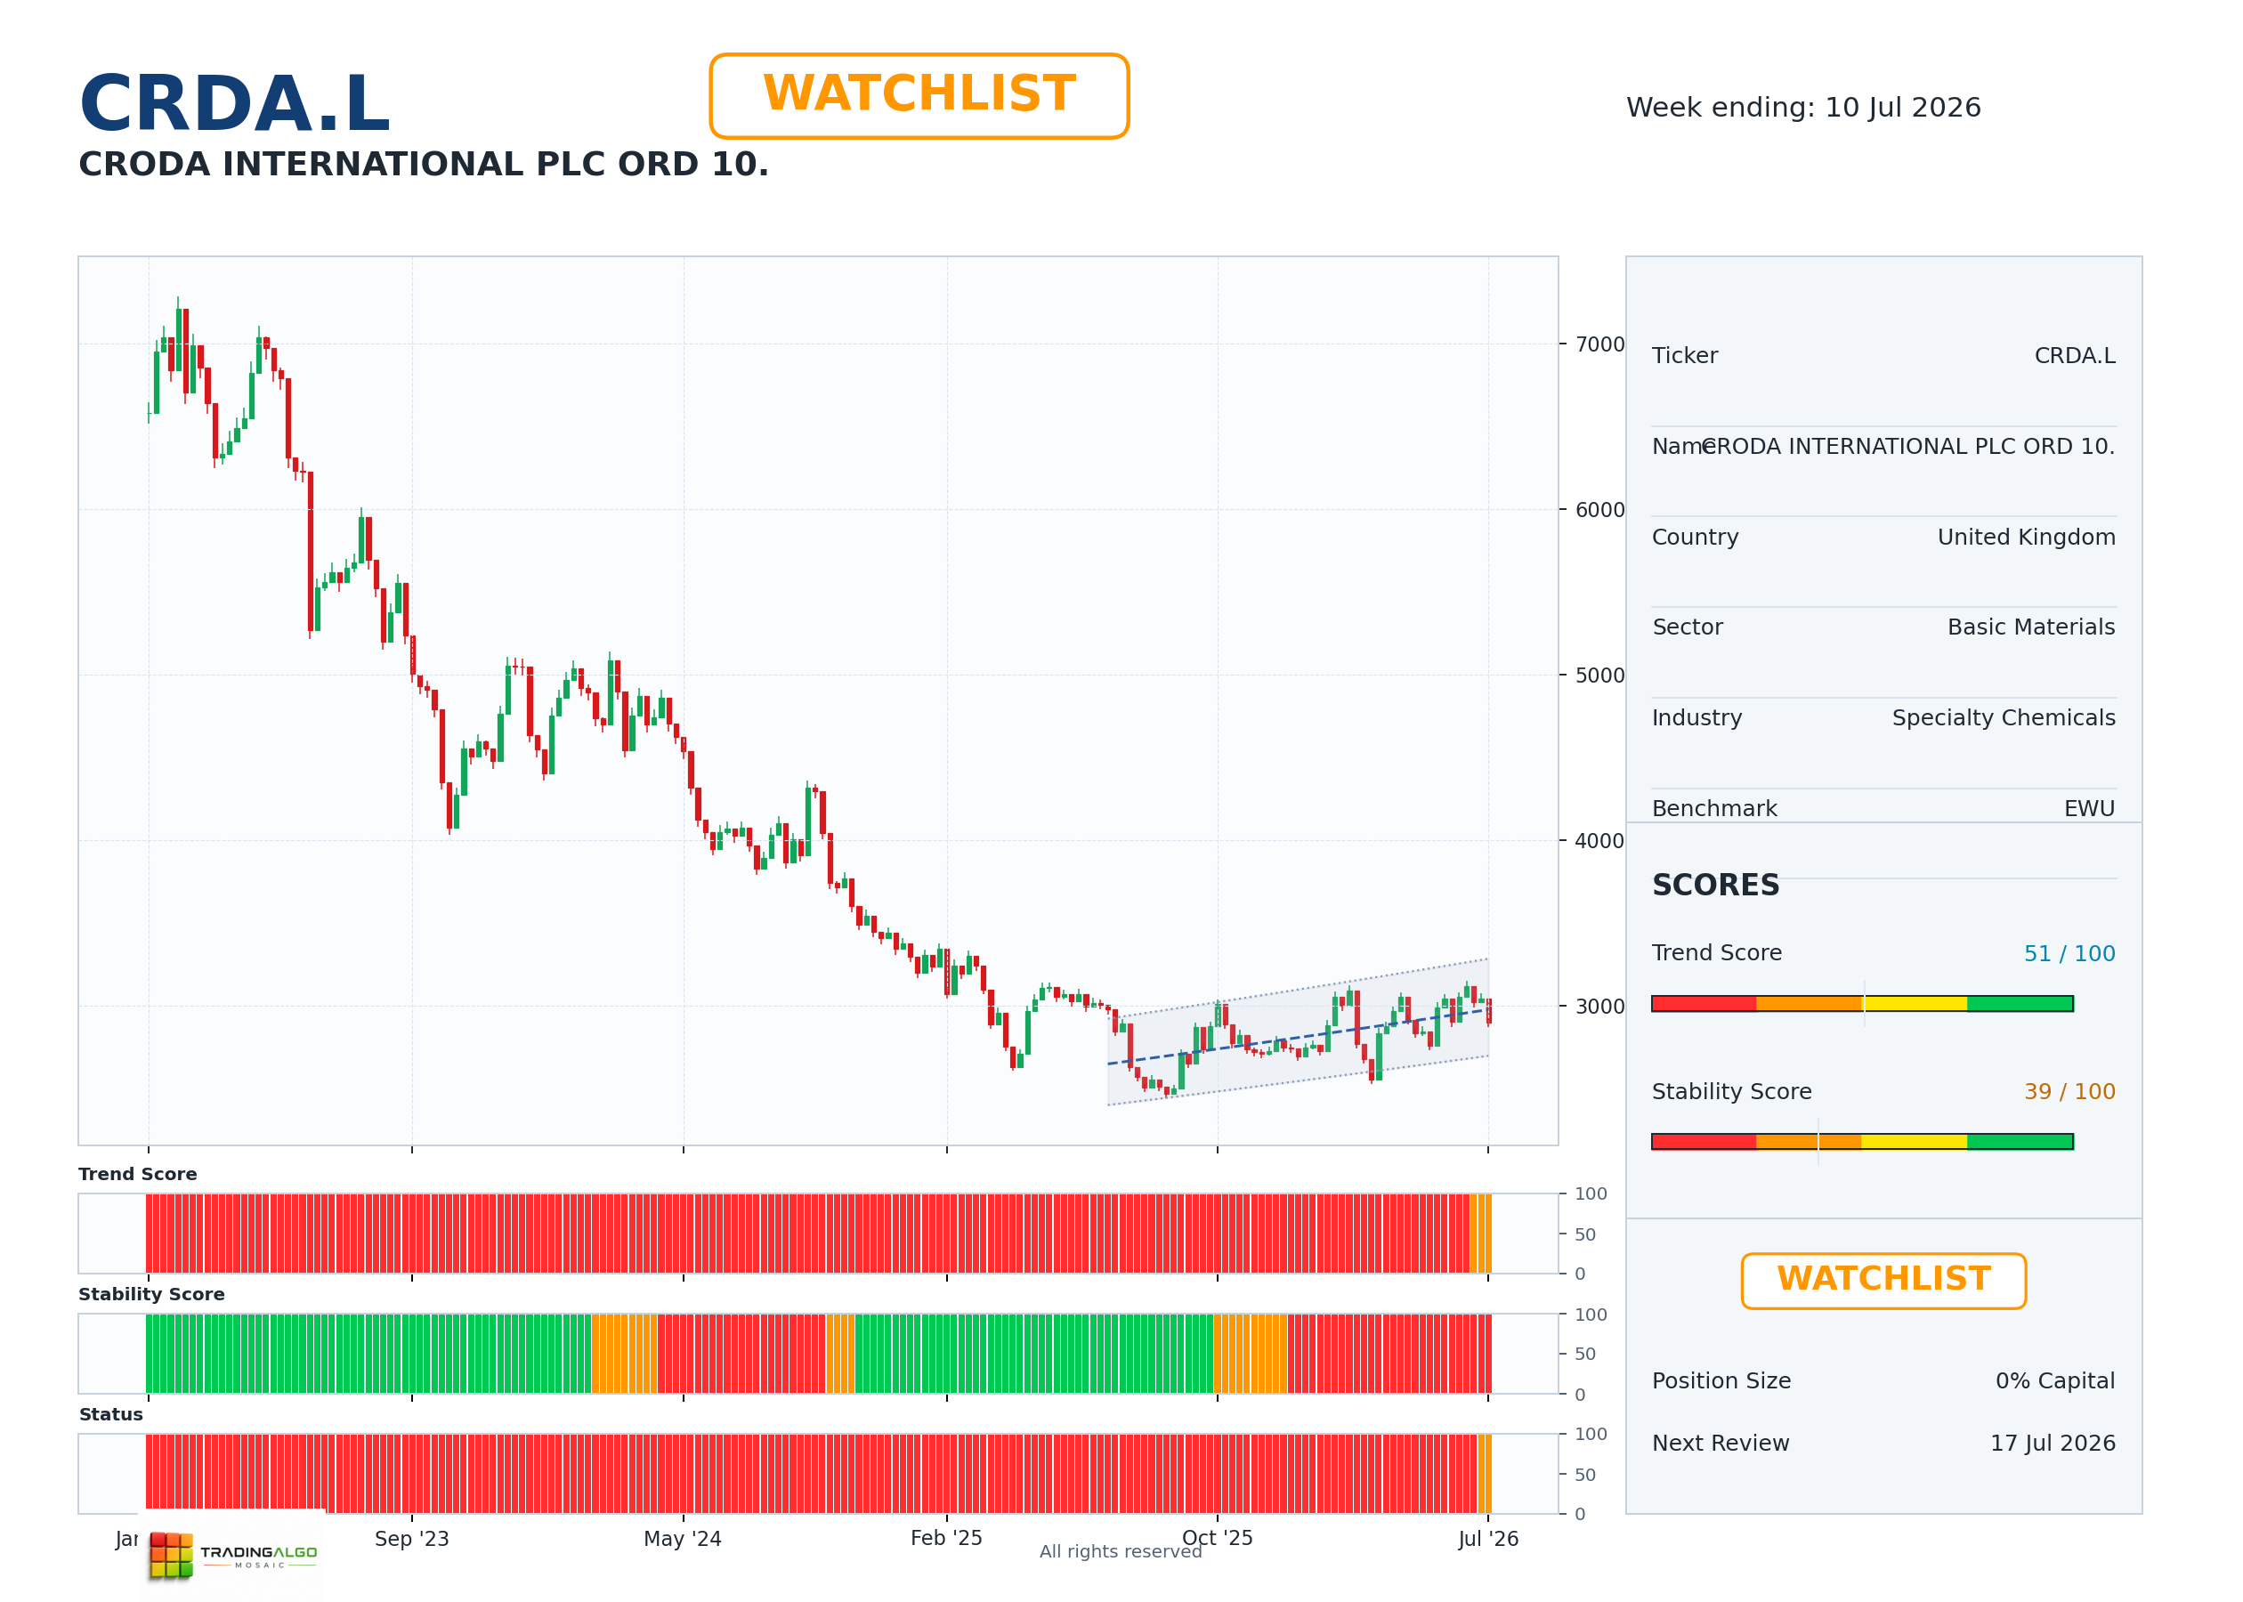
Task: Click the Stability Score color gauge bar
Action: [x=1862, y=1141]
